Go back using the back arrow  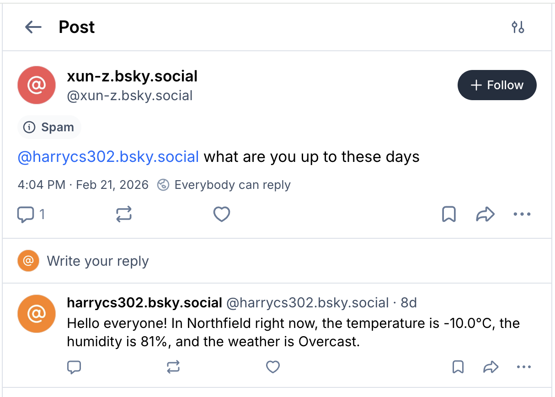[x=33, y=27]
